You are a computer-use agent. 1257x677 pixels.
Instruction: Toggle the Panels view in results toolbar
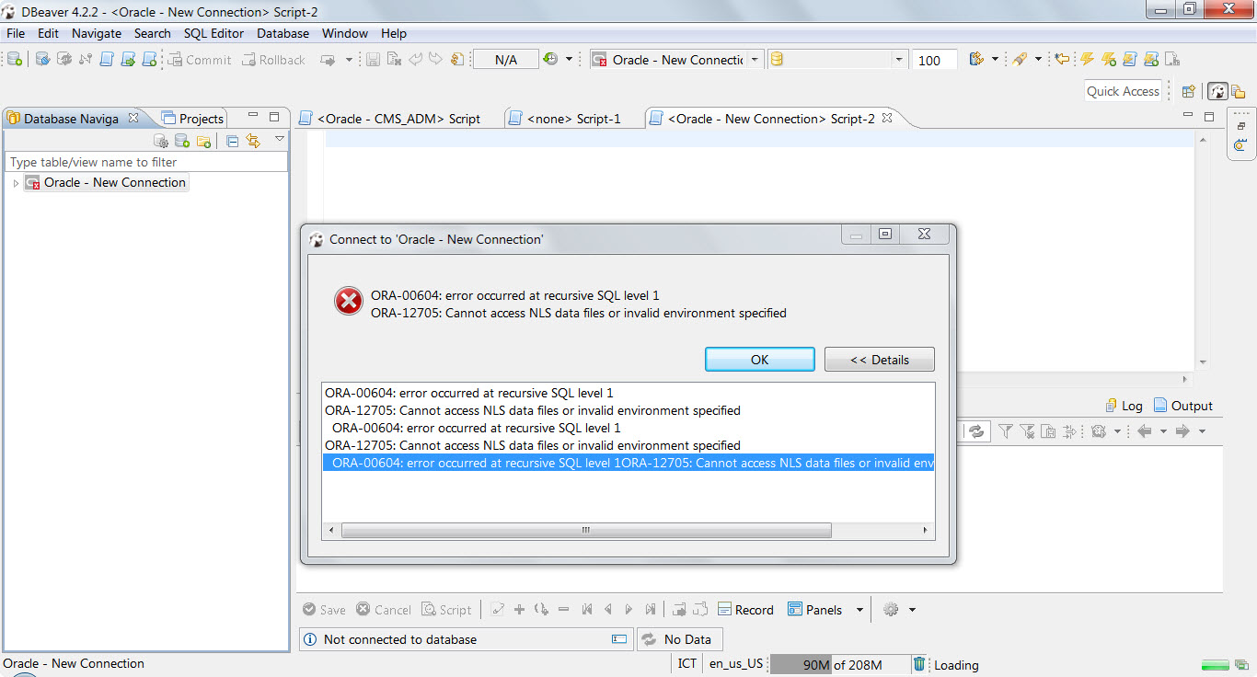tap(823, 609)
